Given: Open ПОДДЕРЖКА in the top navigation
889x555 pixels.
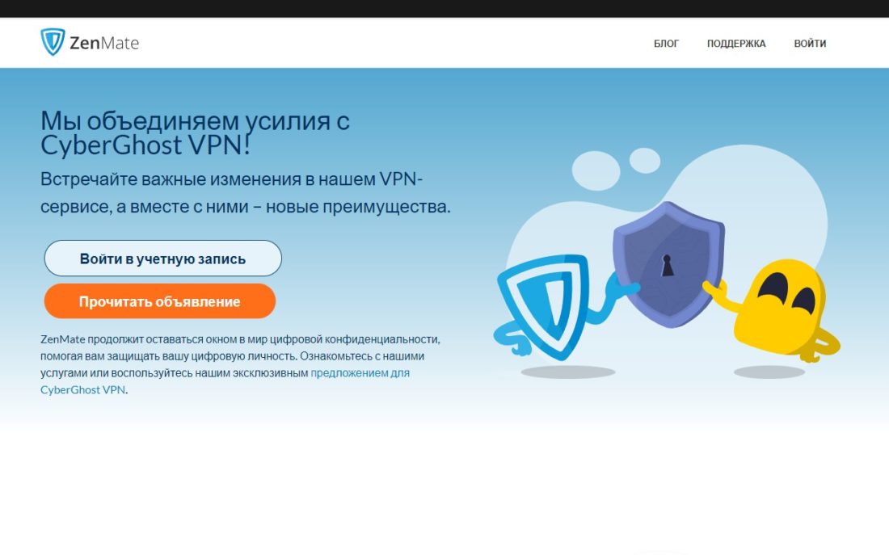Looking at the screenshot, I should tap(736, 43).
